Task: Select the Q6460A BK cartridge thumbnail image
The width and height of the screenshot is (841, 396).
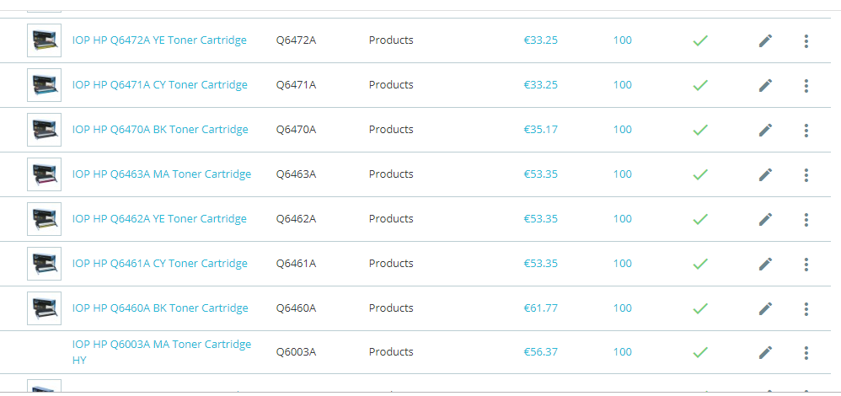Action: tap(44, 308)
